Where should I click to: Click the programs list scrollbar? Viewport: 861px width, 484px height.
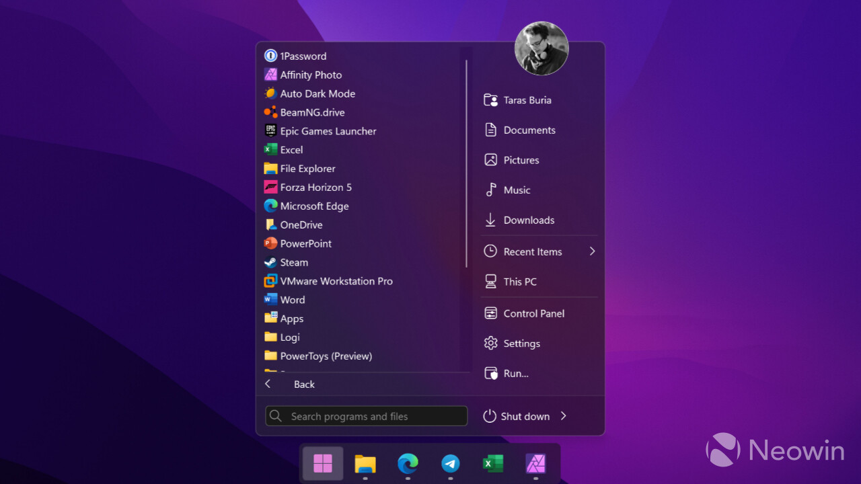(466, 164)
